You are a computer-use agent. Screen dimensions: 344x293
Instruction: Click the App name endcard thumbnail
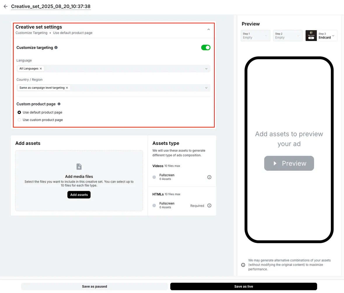[311, 35]
